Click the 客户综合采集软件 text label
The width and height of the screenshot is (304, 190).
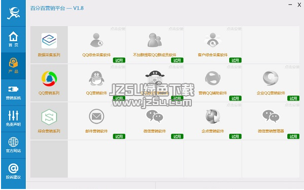[x=213, y=55]
